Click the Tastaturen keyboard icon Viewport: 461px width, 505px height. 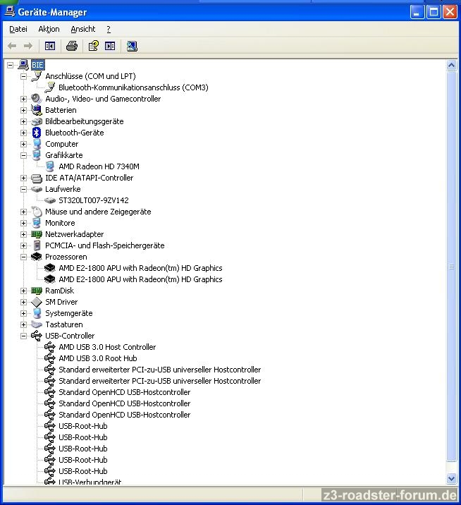tap(37, 324)
